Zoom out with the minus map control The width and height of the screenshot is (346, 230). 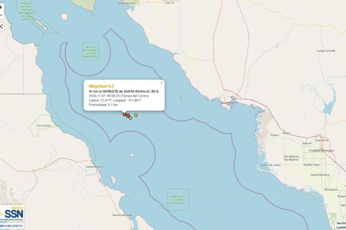(1, 15)
